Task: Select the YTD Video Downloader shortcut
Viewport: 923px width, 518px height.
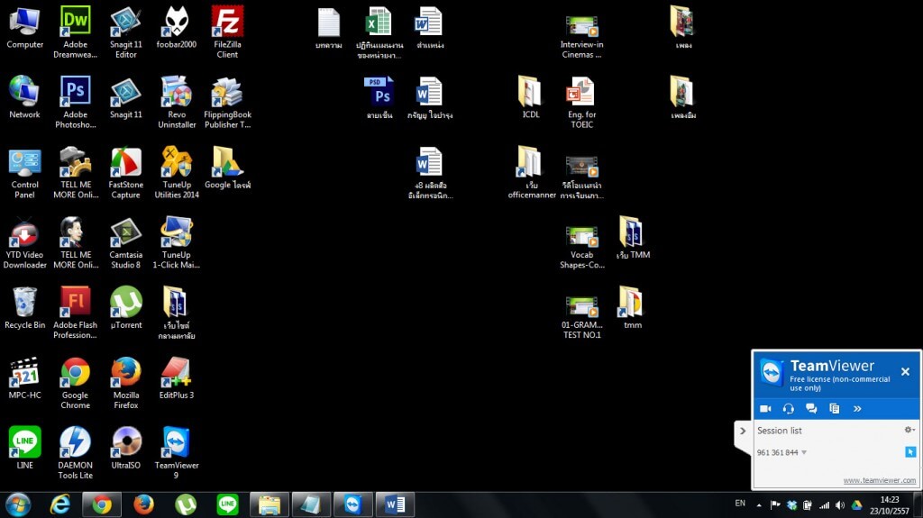Action: (x=24, y=242)
